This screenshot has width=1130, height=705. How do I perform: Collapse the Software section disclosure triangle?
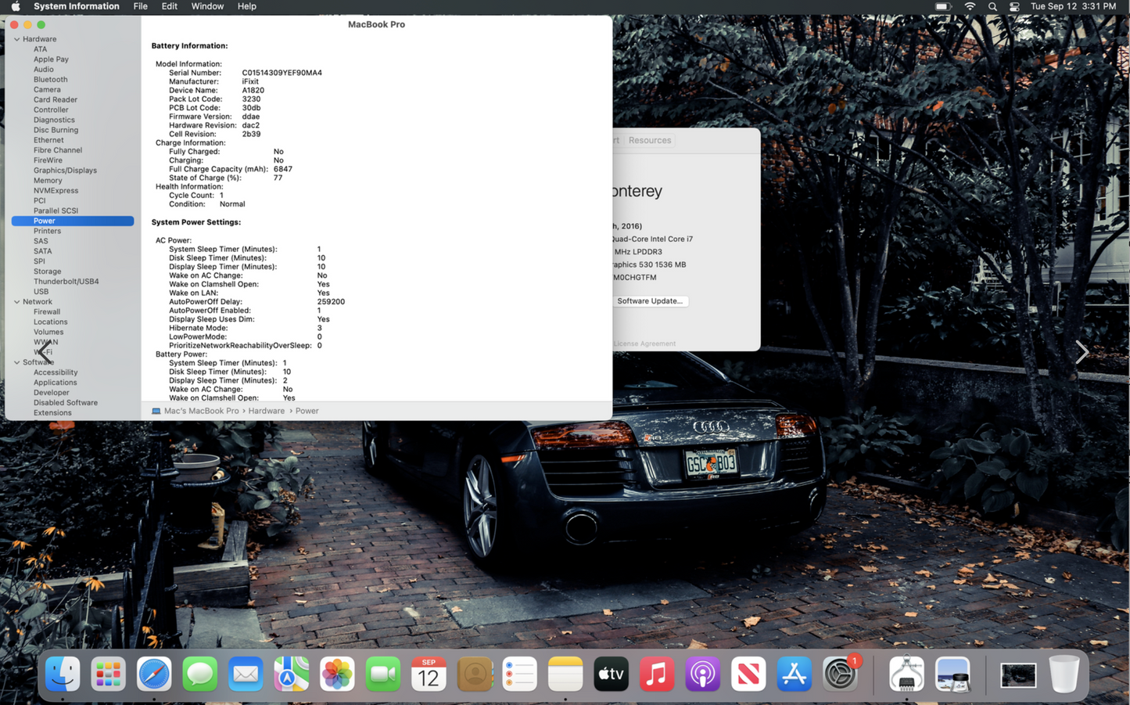click(x=17, y=362)
